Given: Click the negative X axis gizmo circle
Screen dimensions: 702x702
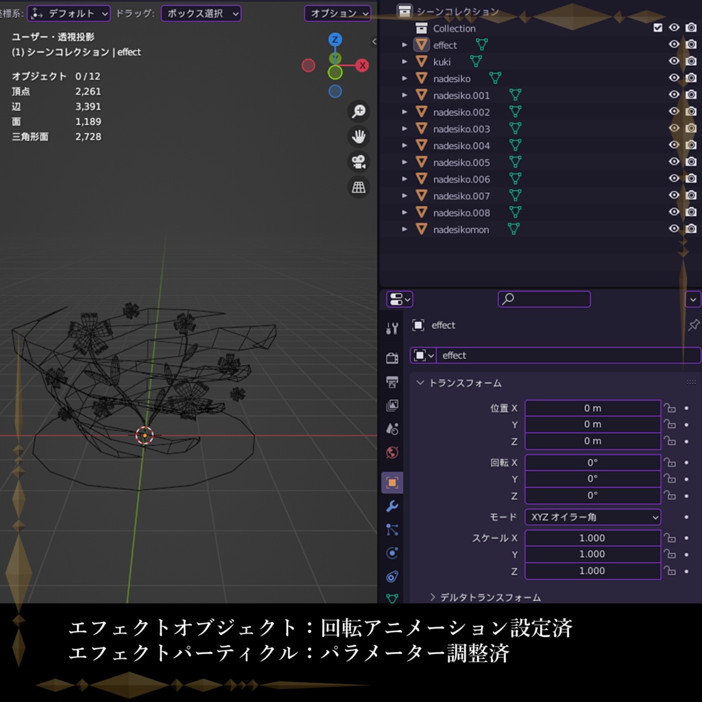Looking at the screenshot, I should click(308, 65).
